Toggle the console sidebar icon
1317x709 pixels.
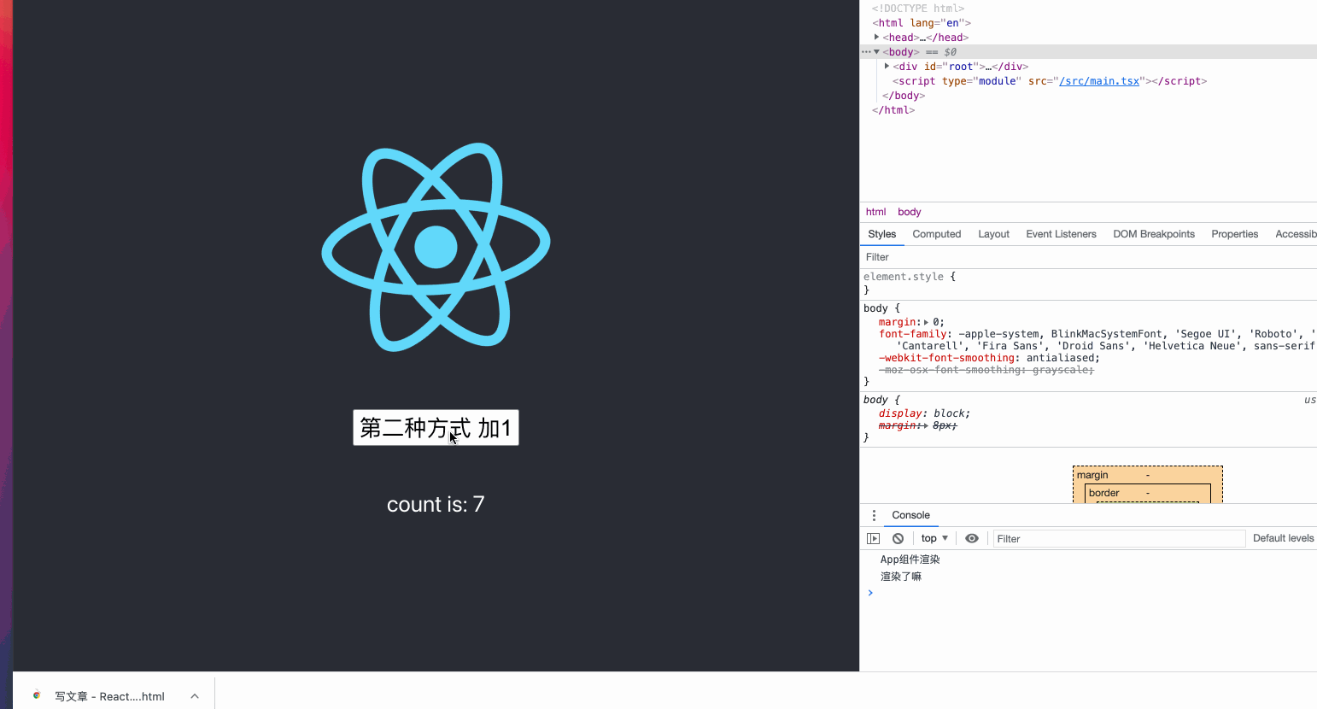click(x=873, y=538)
